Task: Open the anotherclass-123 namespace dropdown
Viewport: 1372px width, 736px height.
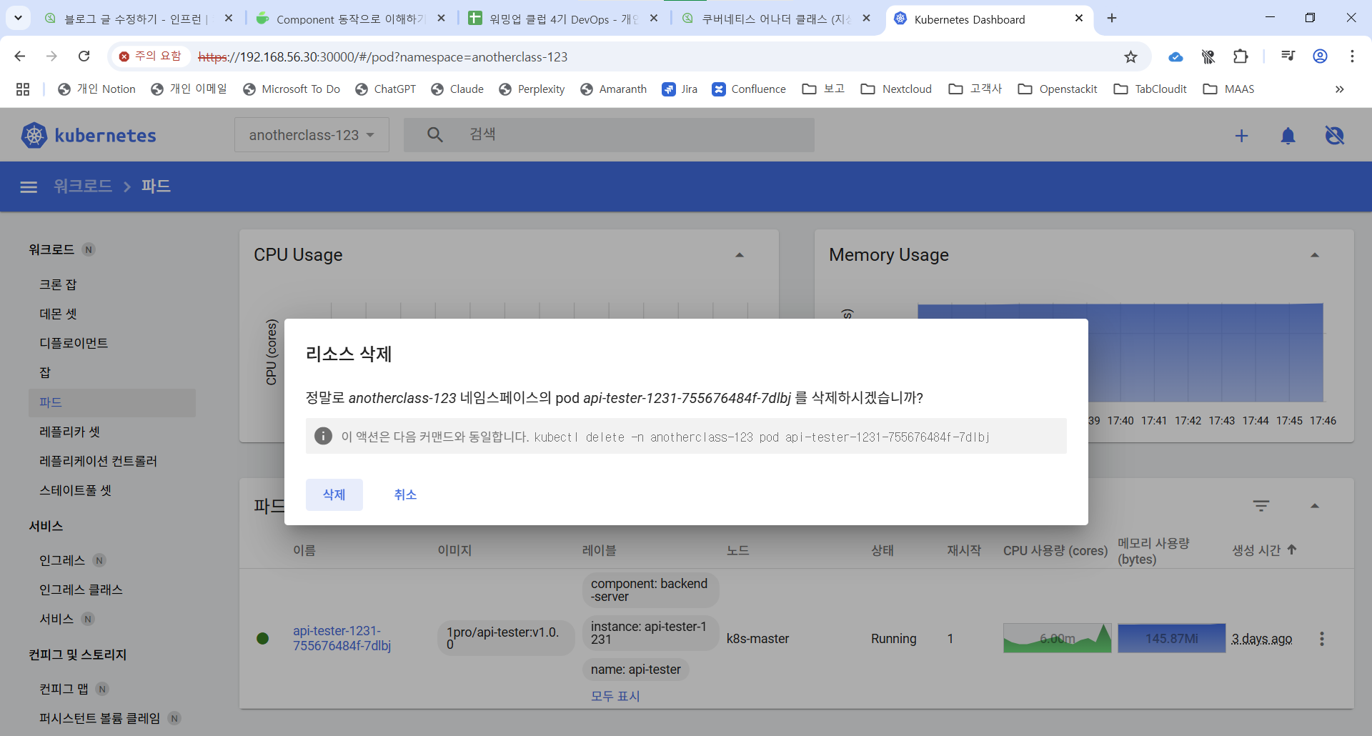Action: point(312,135)
